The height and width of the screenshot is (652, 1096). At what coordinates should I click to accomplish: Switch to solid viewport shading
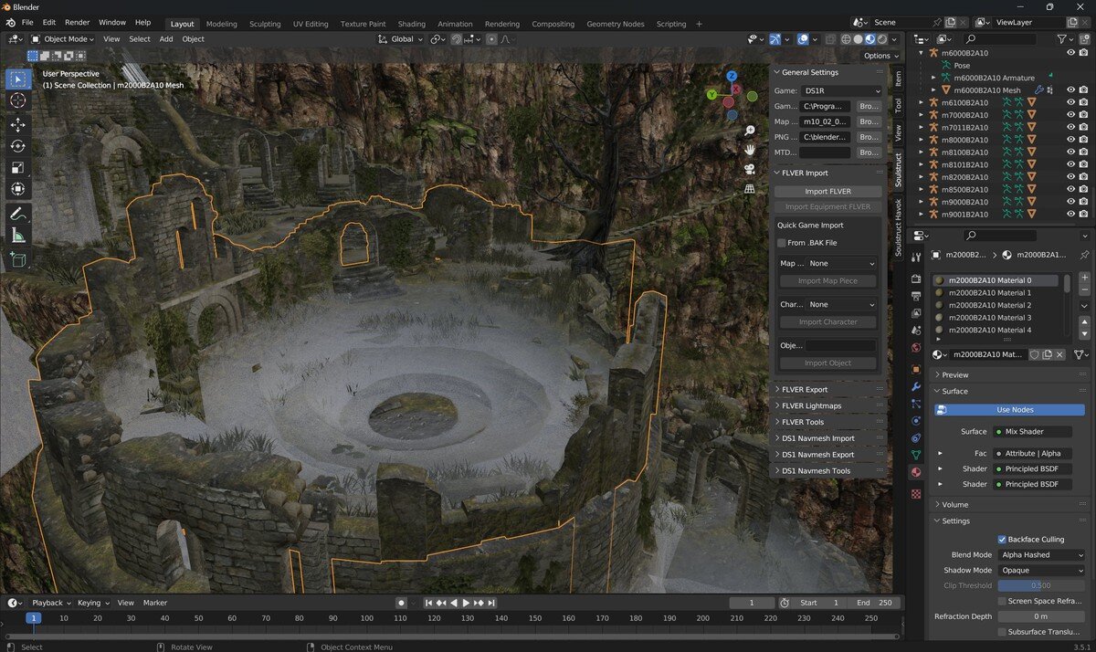click(859, 39)
